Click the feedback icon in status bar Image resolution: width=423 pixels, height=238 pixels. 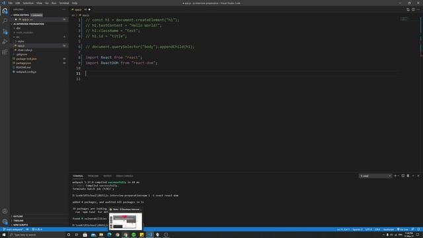412,229
